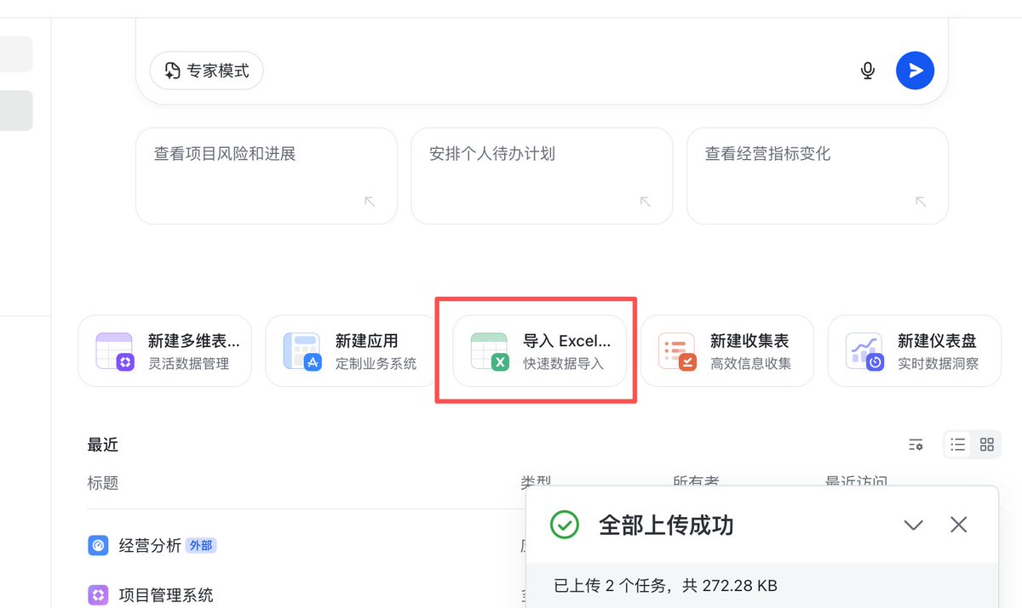Enable 专家模式 expert mode
This screenshot has width=1022, height=608.
pos(207,71)
